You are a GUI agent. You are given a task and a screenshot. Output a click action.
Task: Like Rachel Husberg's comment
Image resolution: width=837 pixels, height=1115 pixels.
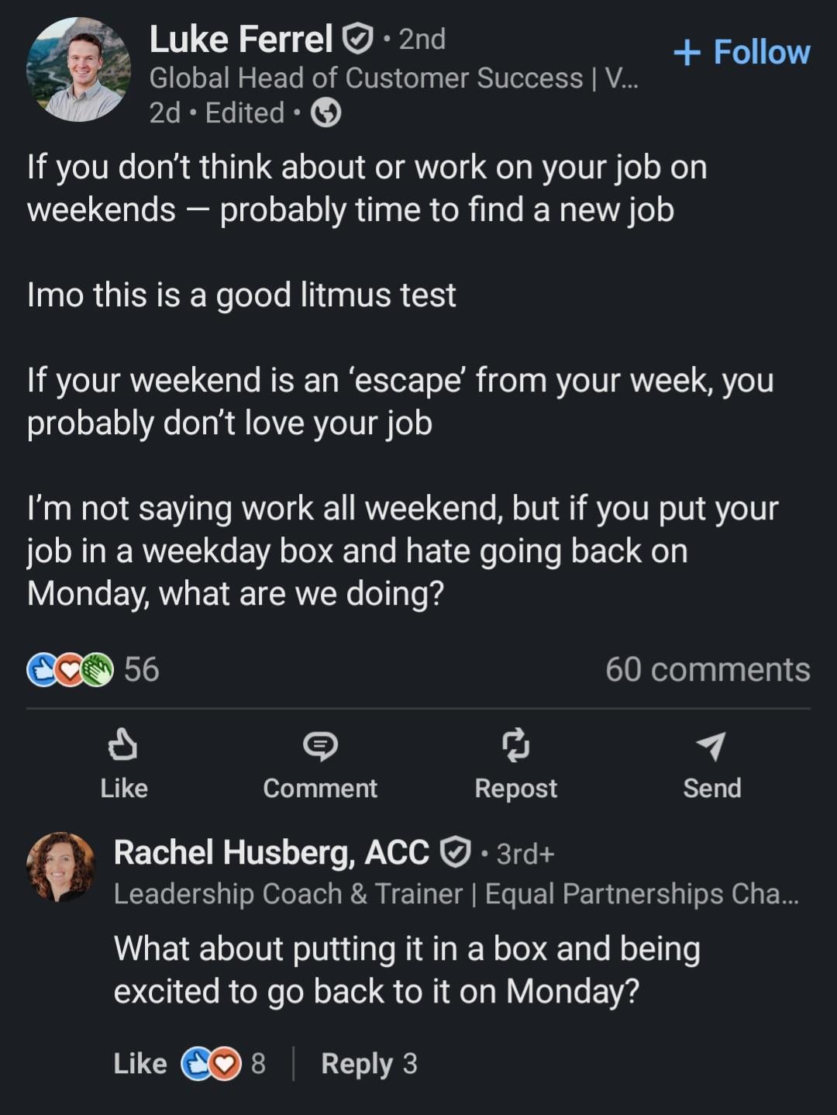point(139,1064)
